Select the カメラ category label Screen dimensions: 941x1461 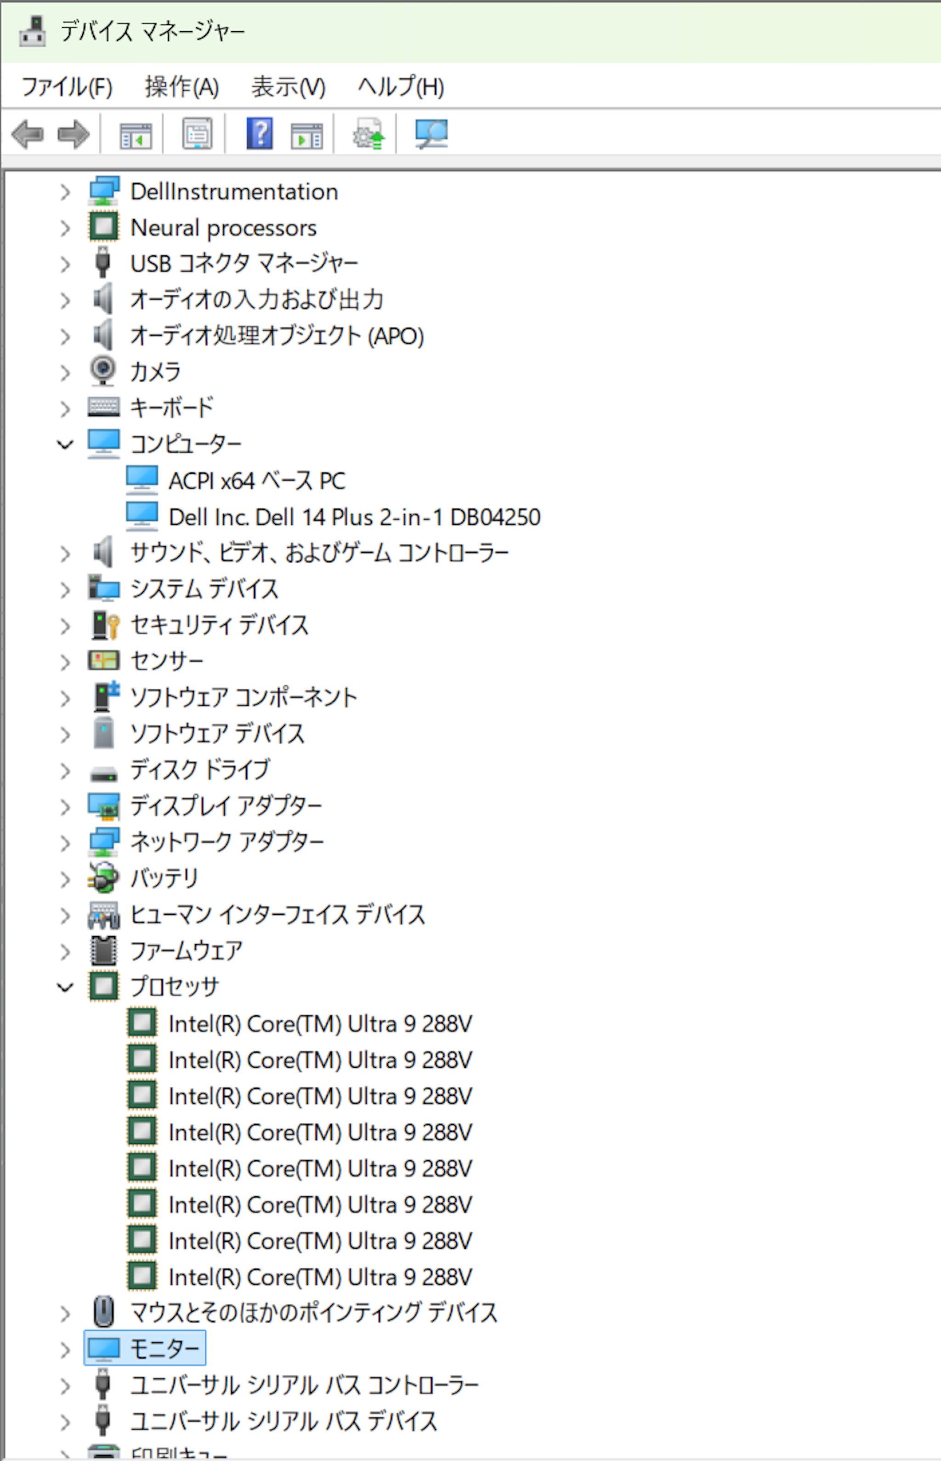coord(155,372)
